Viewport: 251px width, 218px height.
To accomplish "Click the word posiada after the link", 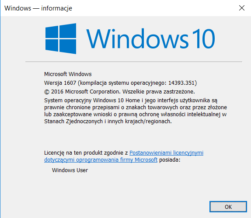I will [x=170, y=159].
